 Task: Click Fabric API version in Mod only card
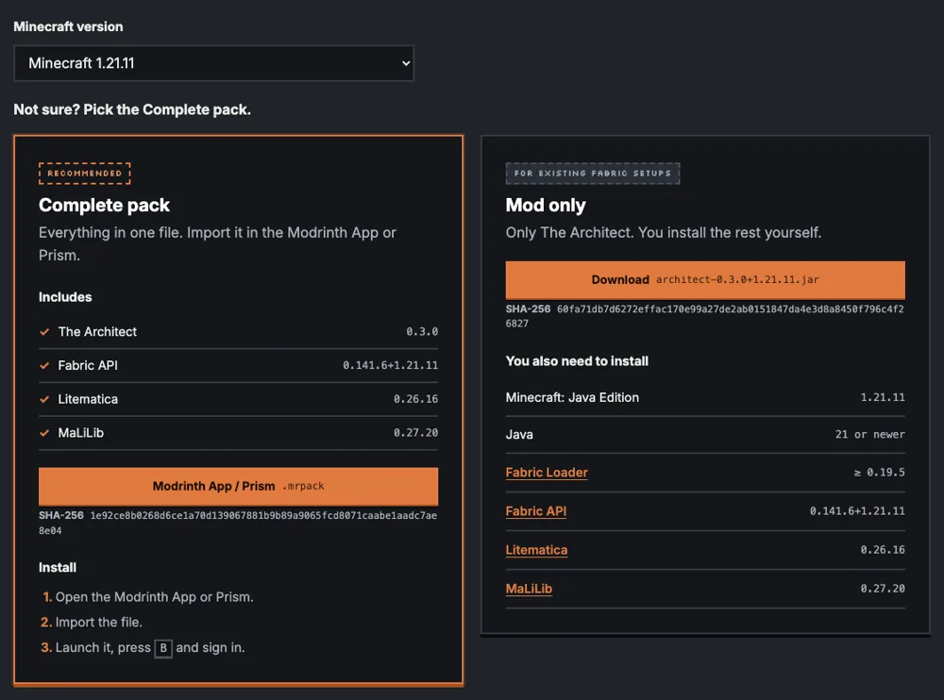857,511
